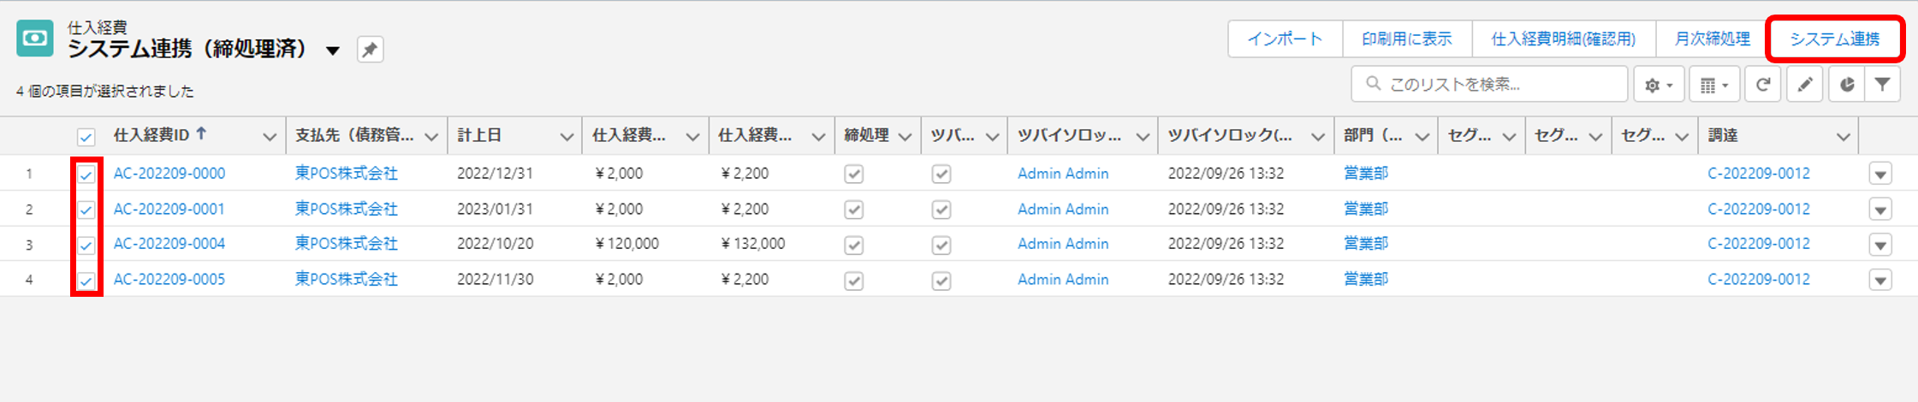Open 計上日 column menu chevron
The height and width of the screenshot is (402, 1918).
(567, 137)
